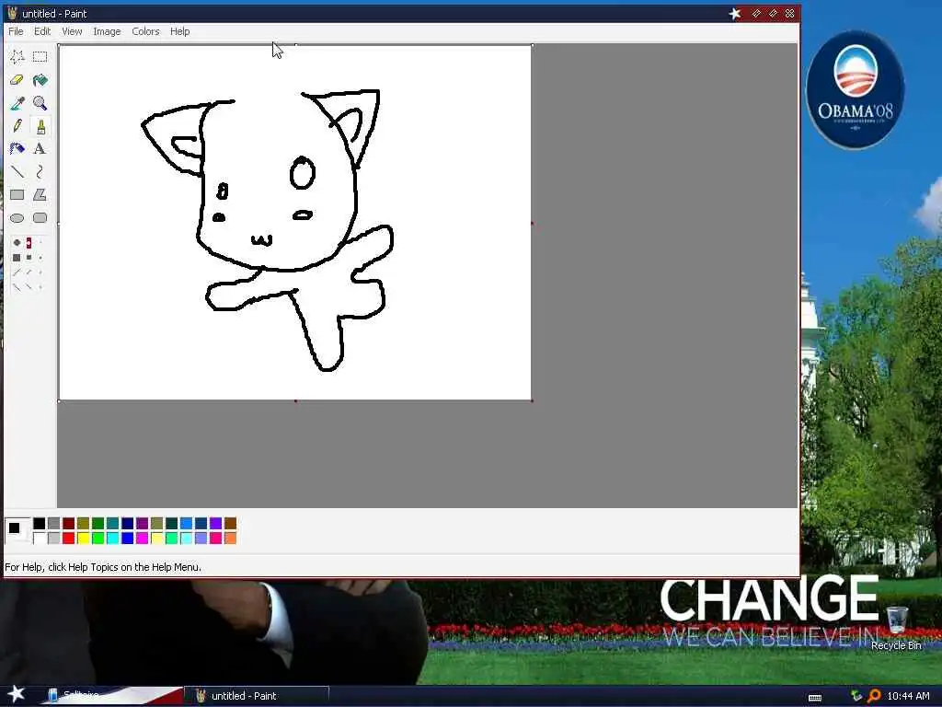Pick the orange color swatch

click(x=230, y=538)
